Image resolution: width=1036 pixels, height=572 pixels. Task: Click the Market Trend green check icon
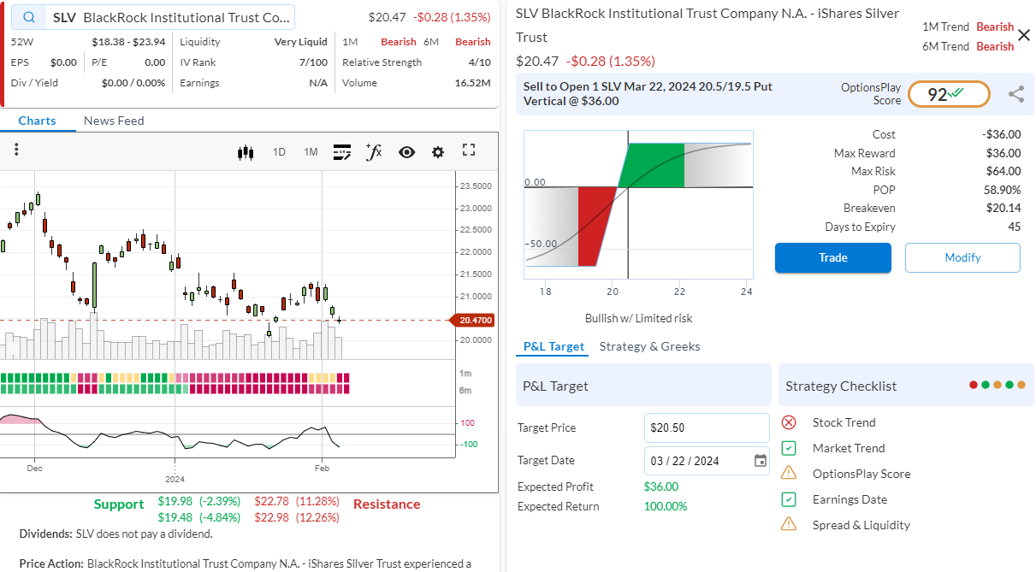coord(790,448)
